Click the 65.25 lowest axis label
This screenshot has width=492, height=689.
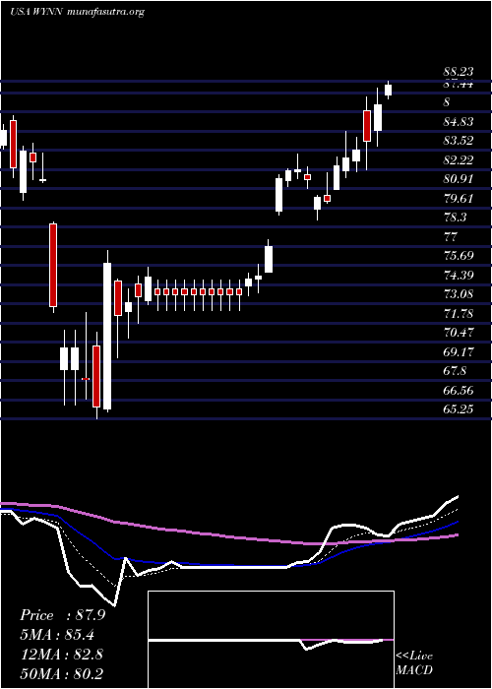tap(458, 409)
